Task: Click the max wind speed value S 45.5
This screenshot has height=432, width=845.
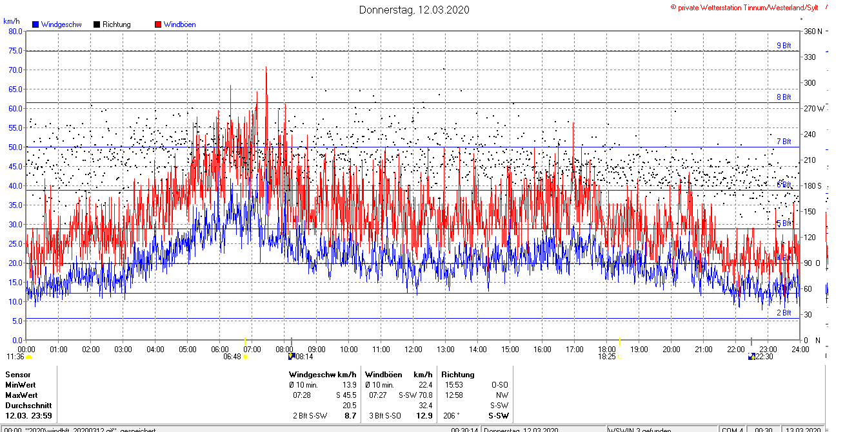Action: tap(346, 395)
